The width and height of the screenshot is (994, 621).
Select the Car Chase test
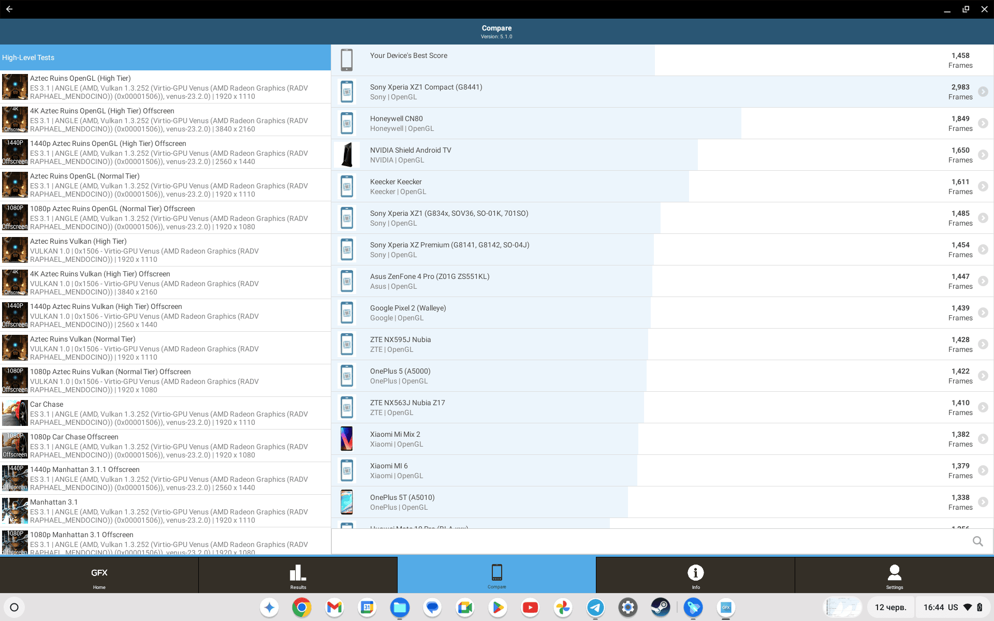coord(166,413)
